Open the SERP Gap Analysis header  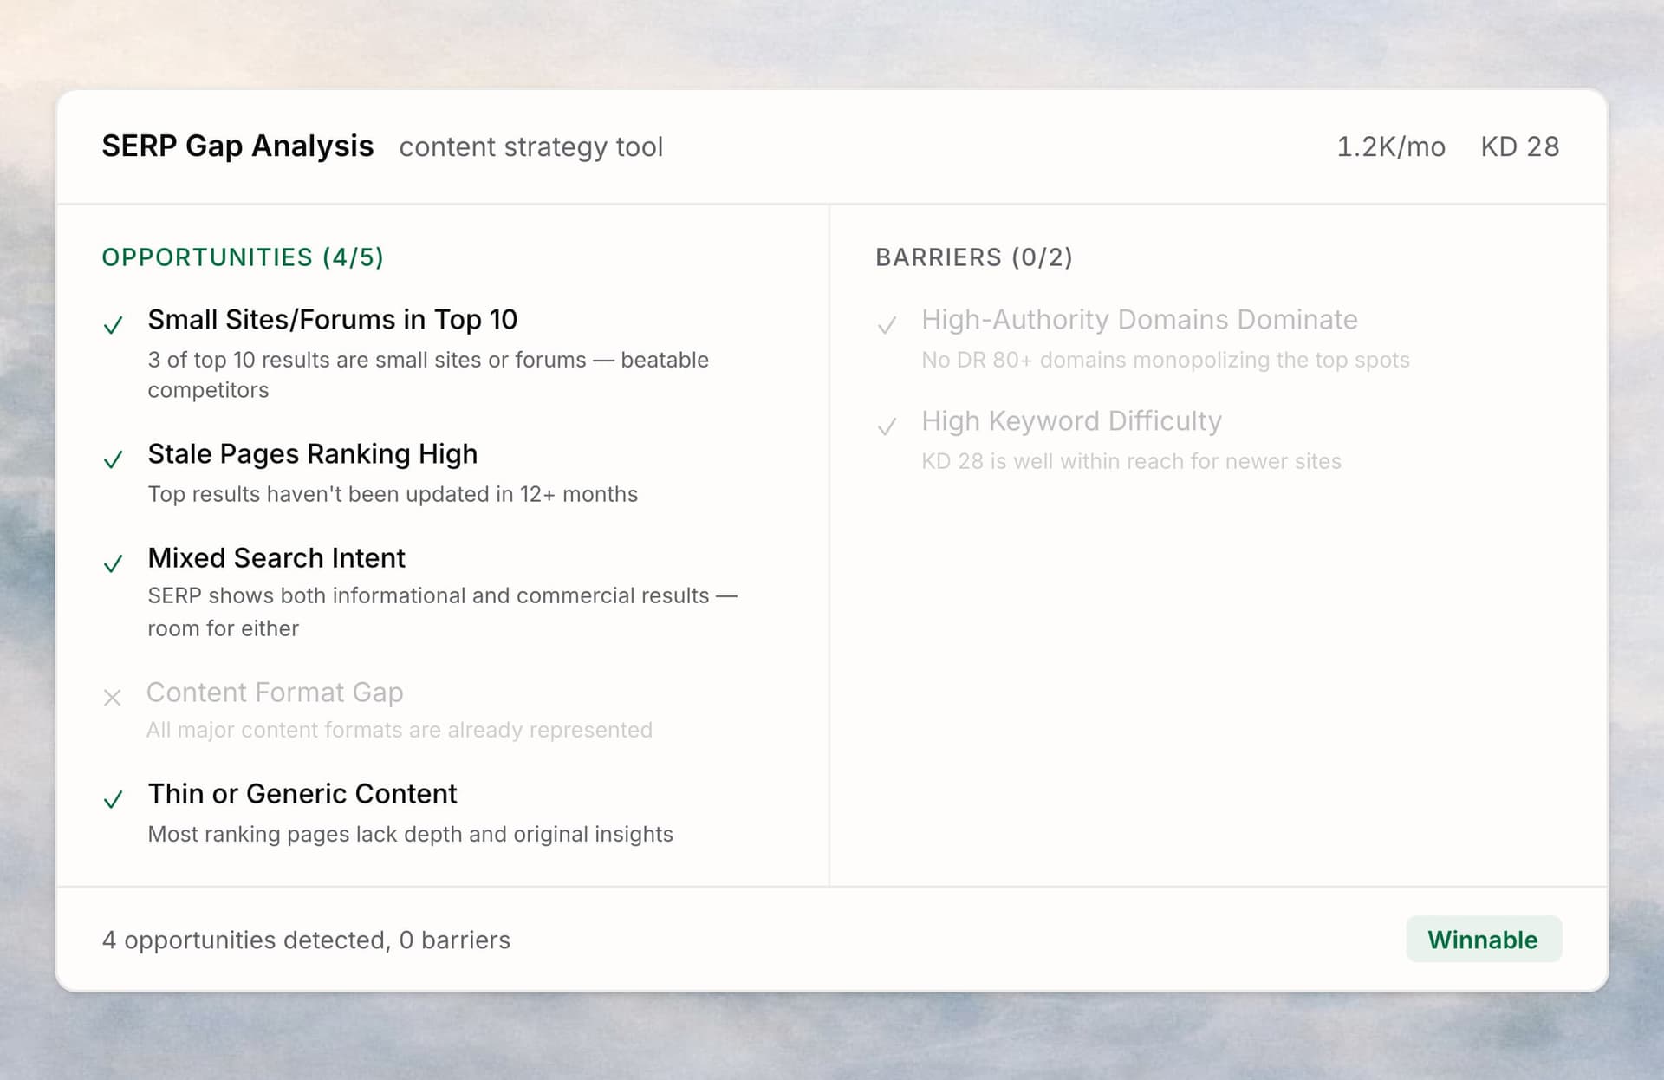coord(238,146)
